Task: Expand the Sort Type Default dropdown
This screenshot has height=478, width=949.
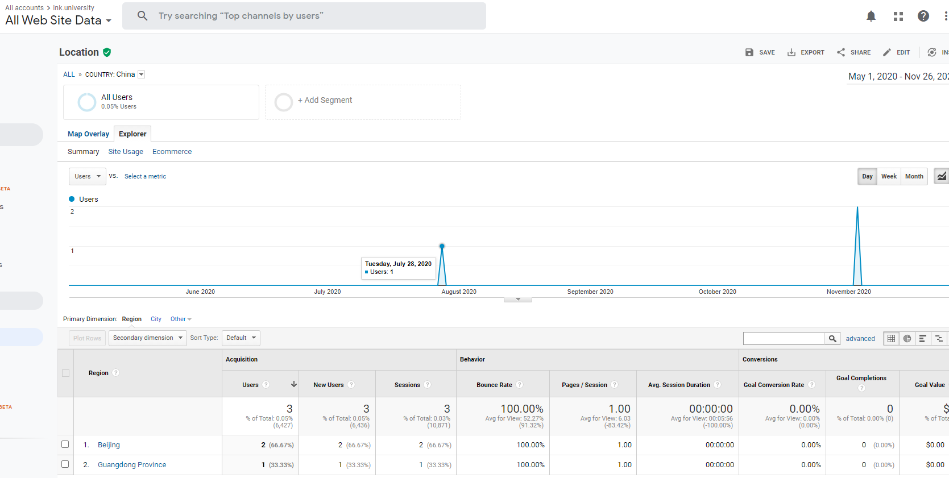Action: 241,338
